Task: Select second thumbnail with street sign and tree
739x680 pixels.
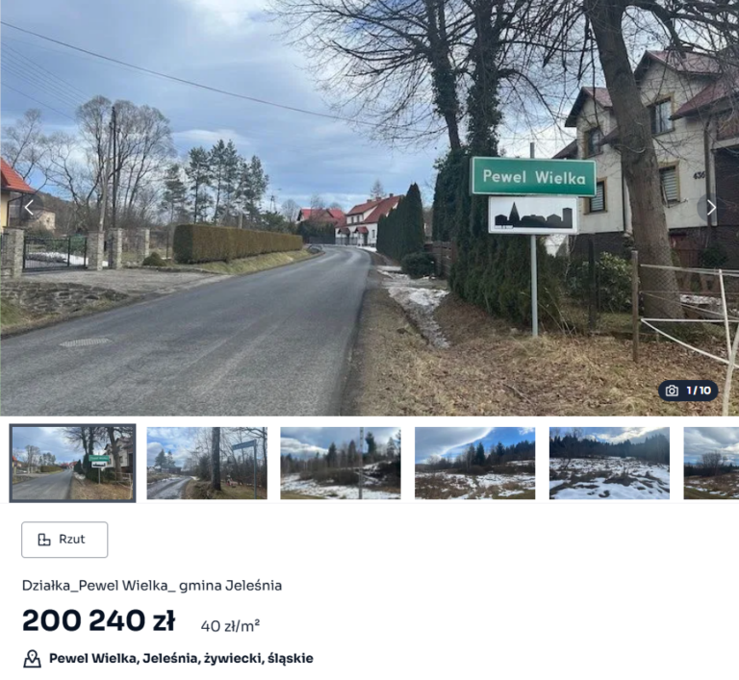Action: point(207,464)
